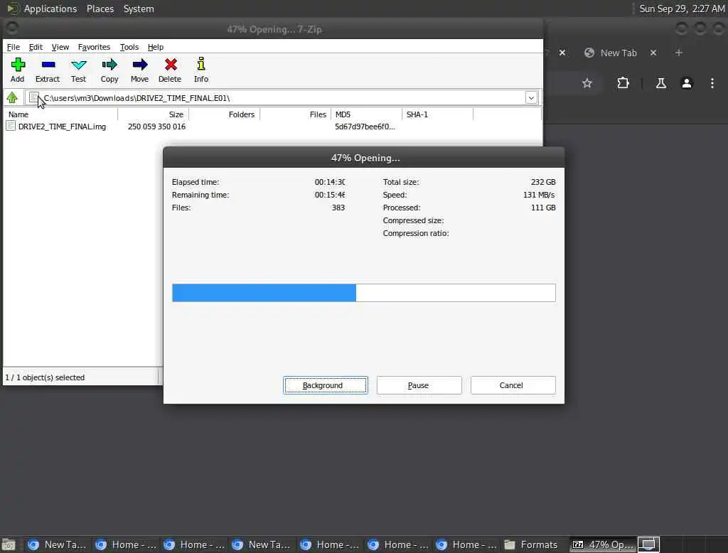Switch to the New Tab browser tab
The width and height of the screenshot is (728, 553).
618,53
